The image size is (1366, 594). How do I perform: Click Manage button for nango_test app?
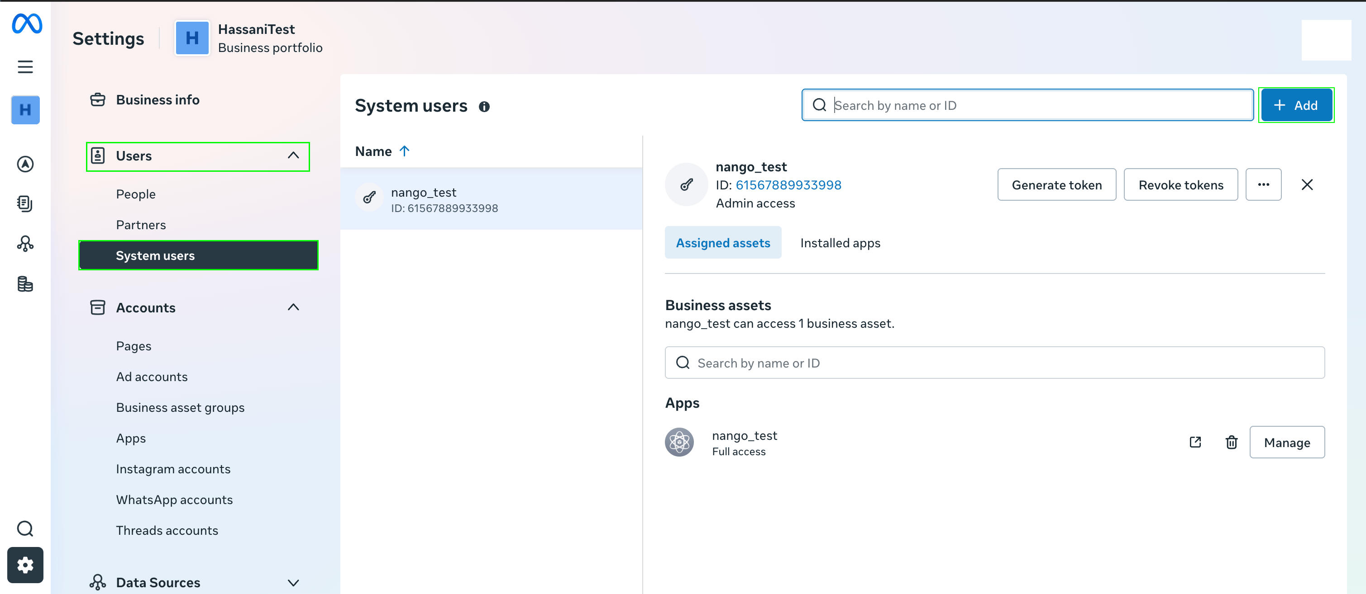point(1287,442)
